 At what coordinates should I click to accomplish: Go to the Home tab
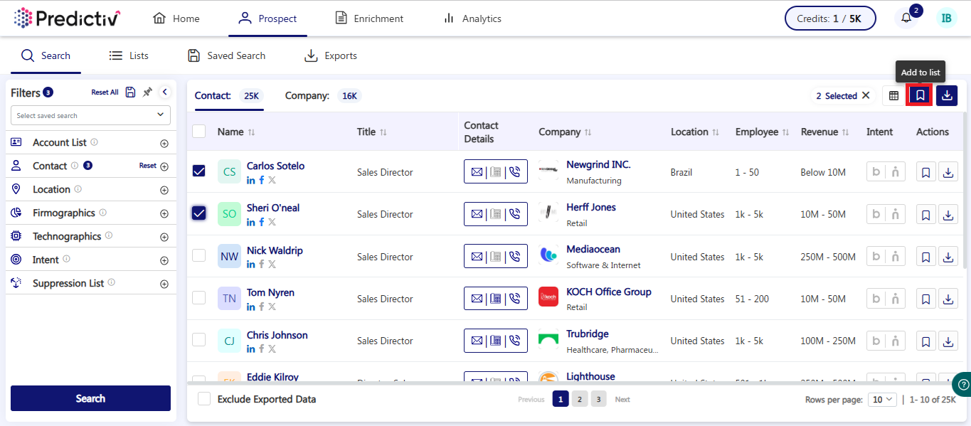176,18
